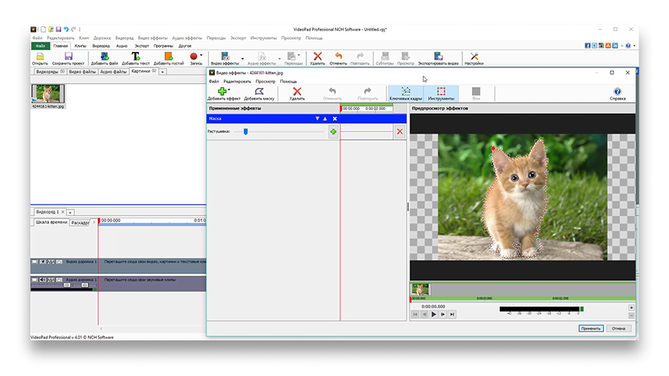669x376 pixels.
Task: Click Экспортировать видео icon
Action: [x=438, y=56]
